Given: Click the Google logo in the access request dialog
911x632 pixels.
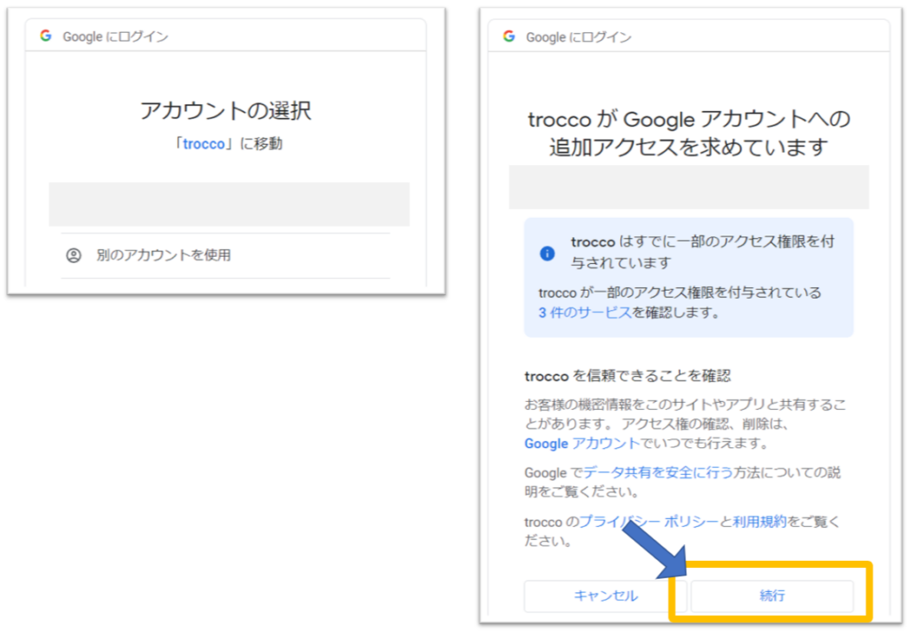Looking at the screenshot, I should [x=509, y=36].
